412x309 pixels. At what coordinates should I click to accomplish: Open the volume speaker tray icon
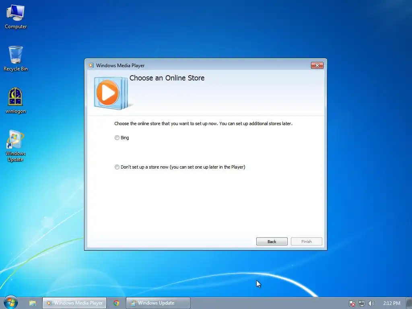pyautogui.click(x=371, y=303)
